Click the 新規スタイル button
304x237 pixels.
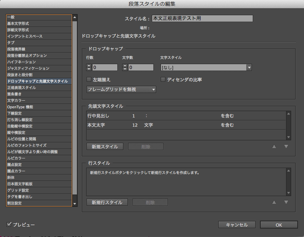pyautogui.click(x=105, y=146)
